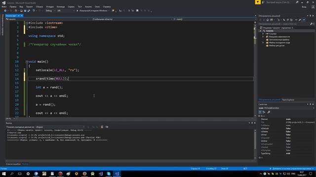Screen dimensions: 316x177
Task: Open the Глобальная область scope dropdown
Action: click(132, 19)
